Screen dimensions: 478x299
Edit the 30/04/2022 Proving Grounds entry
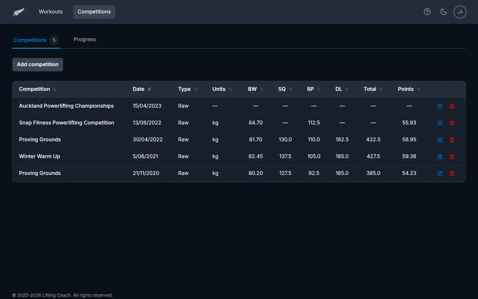(440, 140)
